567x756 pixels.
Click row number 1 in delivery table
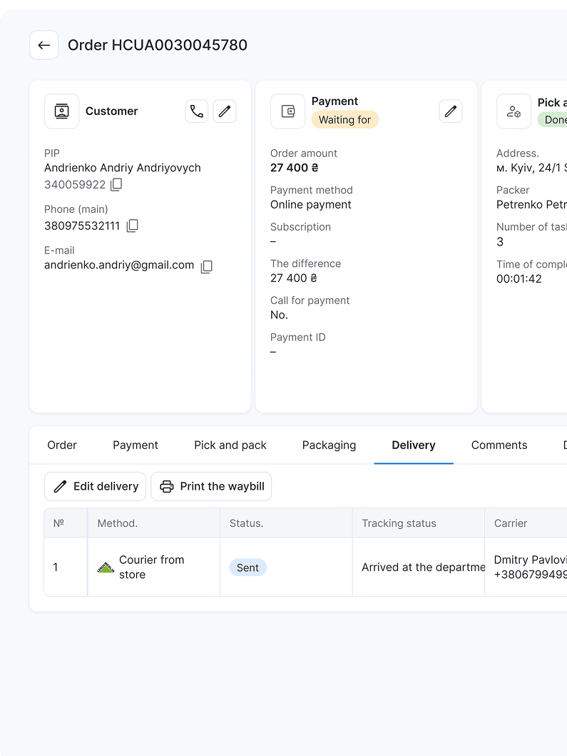click(56, 568)
